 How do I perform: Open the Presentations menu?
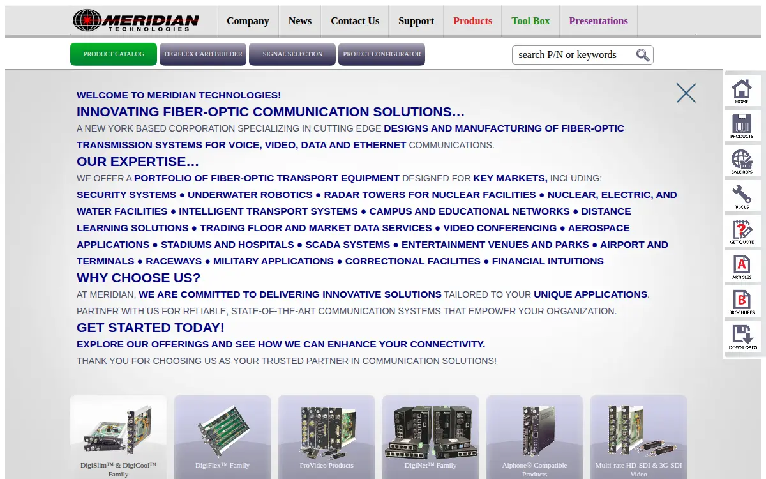pos(599,21)
